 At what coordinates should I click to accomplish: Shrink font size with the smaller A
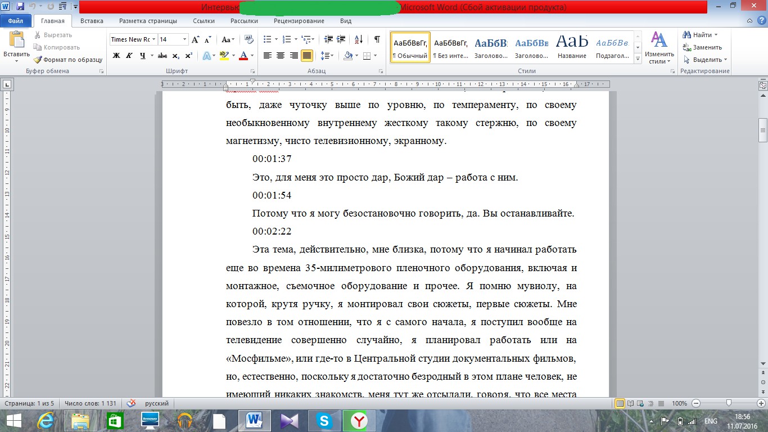click(x=207, y=39)
